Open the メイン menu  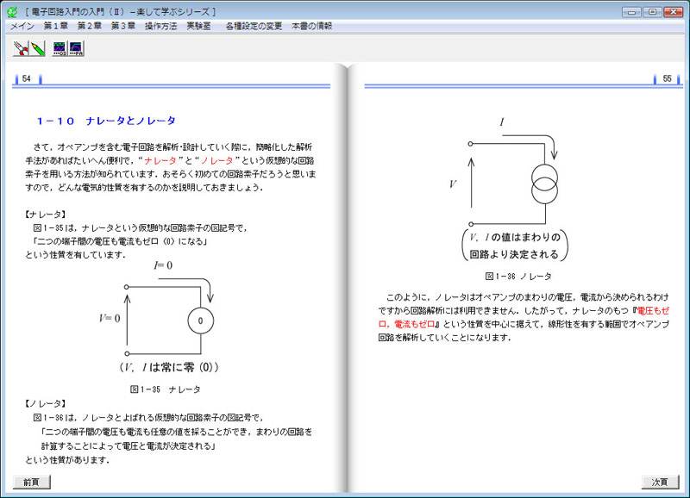click(22, 26)
